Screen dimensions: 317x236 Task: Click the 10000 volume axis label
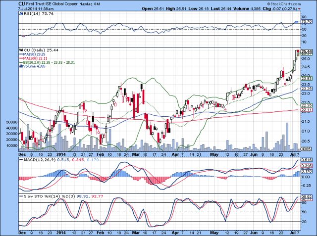tap(12, 145)
